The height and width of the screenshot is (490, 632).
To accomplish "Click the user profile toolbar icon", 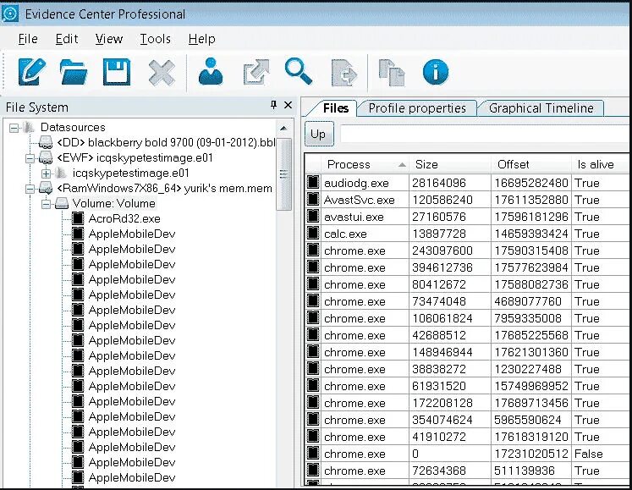I will point(211,71).
